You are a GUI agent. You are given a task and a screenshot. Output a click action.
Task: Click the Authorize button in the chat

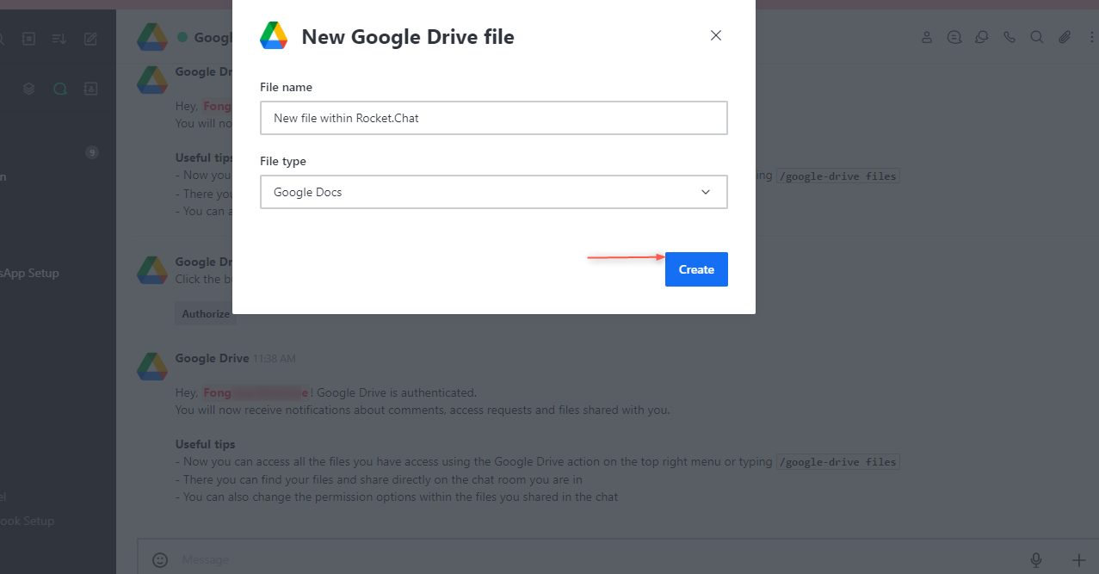[206, 314]
